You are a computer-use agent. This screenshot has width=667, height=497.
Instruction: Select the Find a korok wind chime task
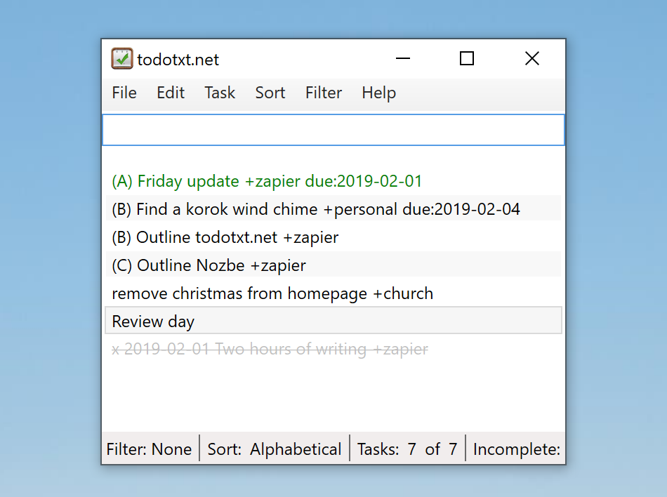(x=333, y=209)
